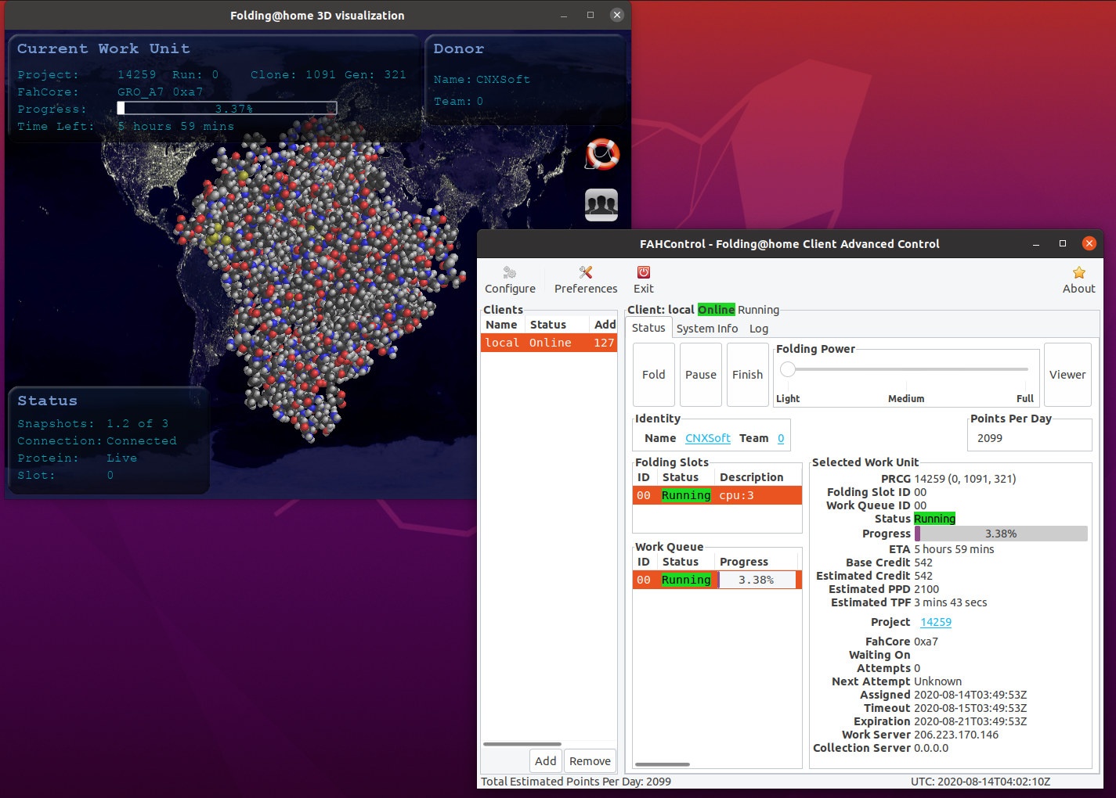
Task: Click the Team 0 link
Action: point(781,438)
